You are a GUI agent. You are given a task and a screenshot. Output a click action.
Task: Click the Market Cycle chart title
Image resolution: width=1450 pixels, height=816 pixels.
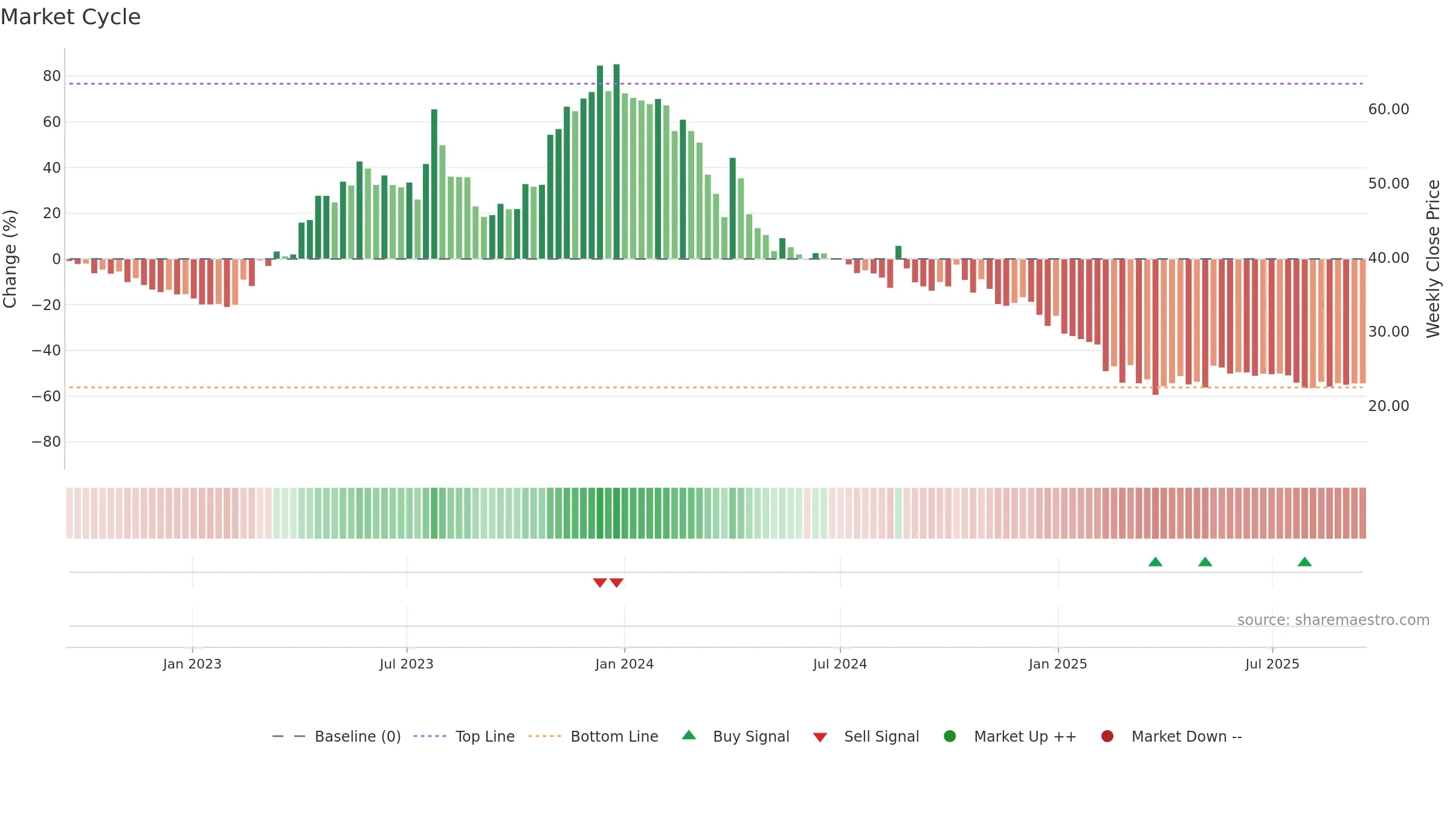click(x=71, y=17)
